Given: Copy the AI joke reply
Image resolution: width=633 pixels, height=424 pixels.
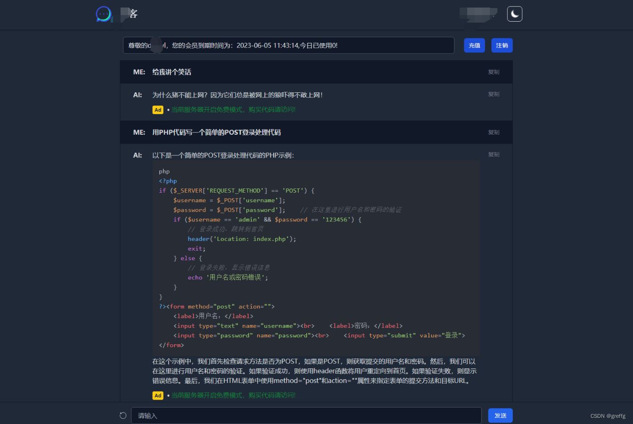Looking at the screenshot, I should coord(493,94).
